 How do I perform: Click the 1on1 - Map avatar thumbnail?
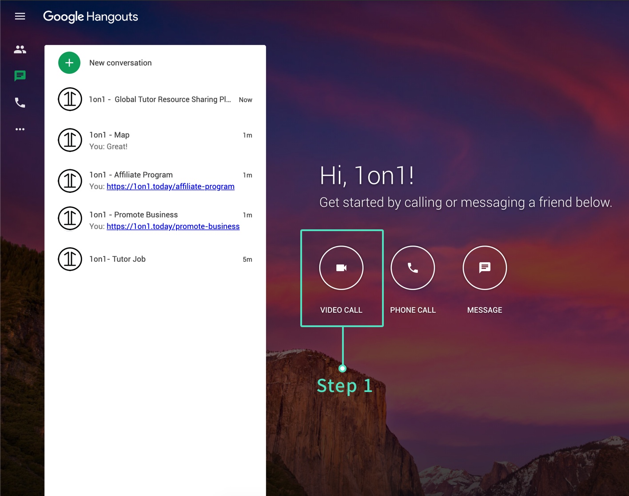(x=70, y=140)
